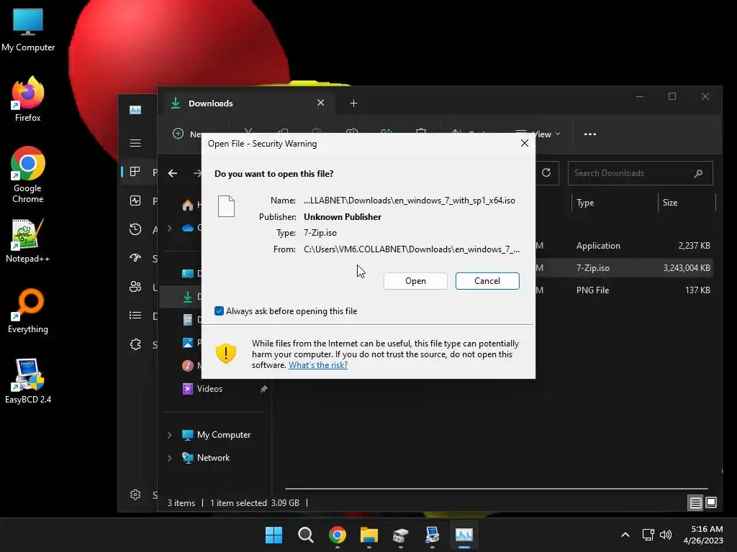
Task: Open the View dropdown in Explorer toolbar
Action: pyautogui.click(x=547, y=134)
